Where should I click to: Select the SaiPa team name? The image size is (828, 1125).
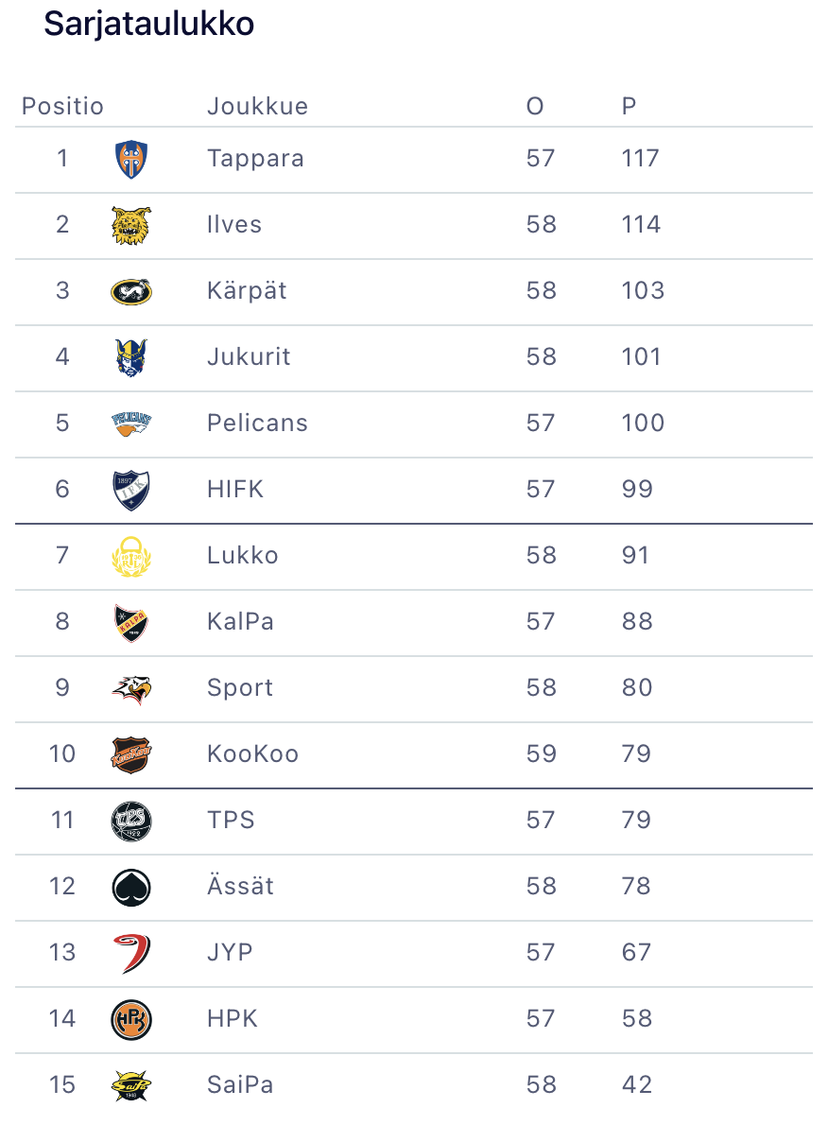[x=240, y=1084]
